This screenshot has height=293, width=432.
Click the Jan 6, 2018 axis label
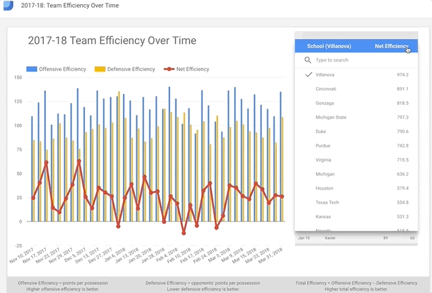pos(115,255)
